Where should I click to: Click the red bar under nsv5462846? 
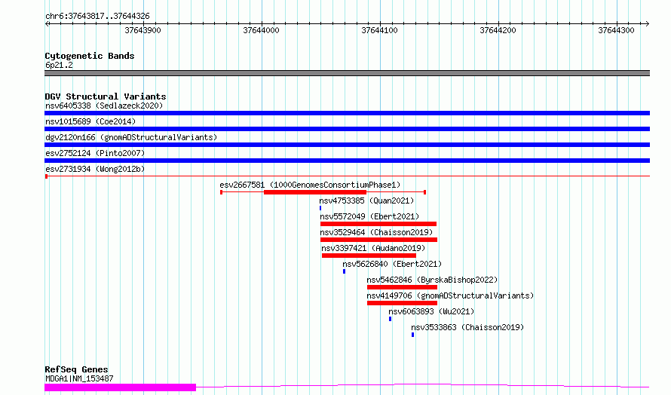(x=402, y=287)
